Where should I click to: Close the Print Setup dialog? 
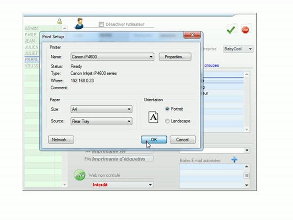(x=192, y=35)
